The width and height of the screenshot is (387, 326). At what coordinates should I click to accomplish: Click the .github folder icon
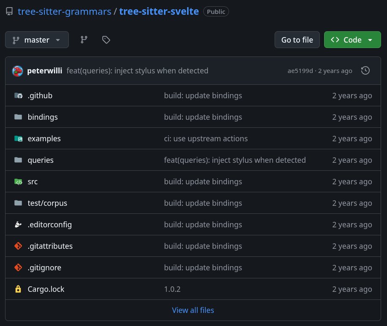(x=18, y=95)
